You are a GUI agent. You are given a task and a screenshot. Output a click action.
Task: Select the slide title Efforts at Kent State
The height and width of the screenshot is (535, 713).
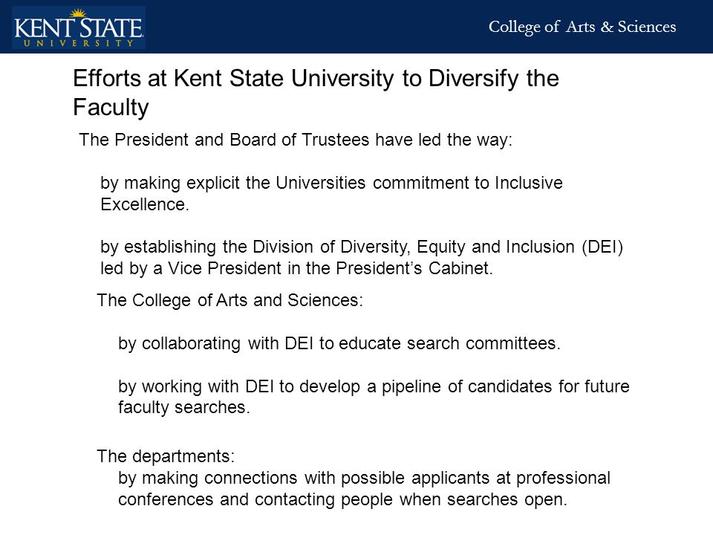click(316, 92)
